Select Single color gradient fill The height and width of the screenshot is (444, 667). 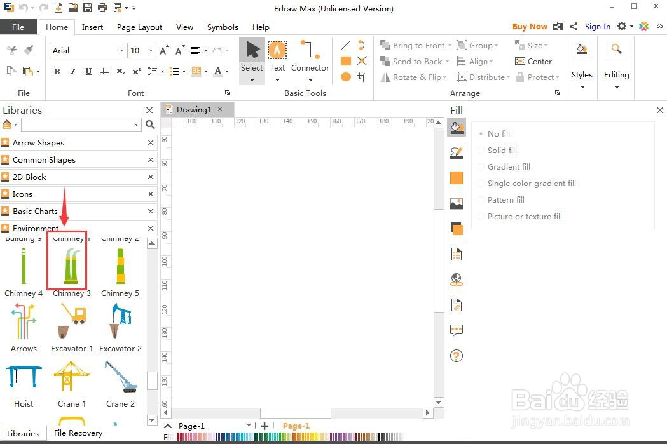click(x=527, y=183)
